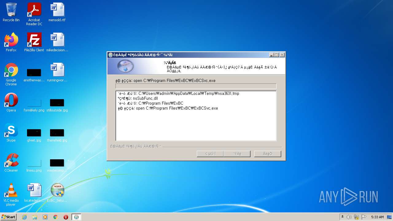Click the installer Cancel button

(x=267, y=154)
